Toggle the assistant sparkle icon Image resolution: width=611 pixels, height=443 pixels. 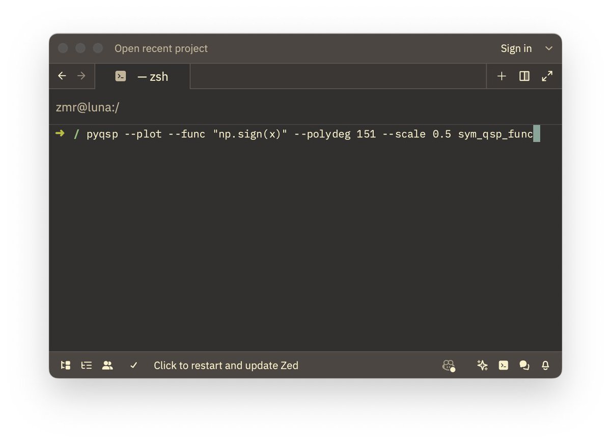click(482, 365)
